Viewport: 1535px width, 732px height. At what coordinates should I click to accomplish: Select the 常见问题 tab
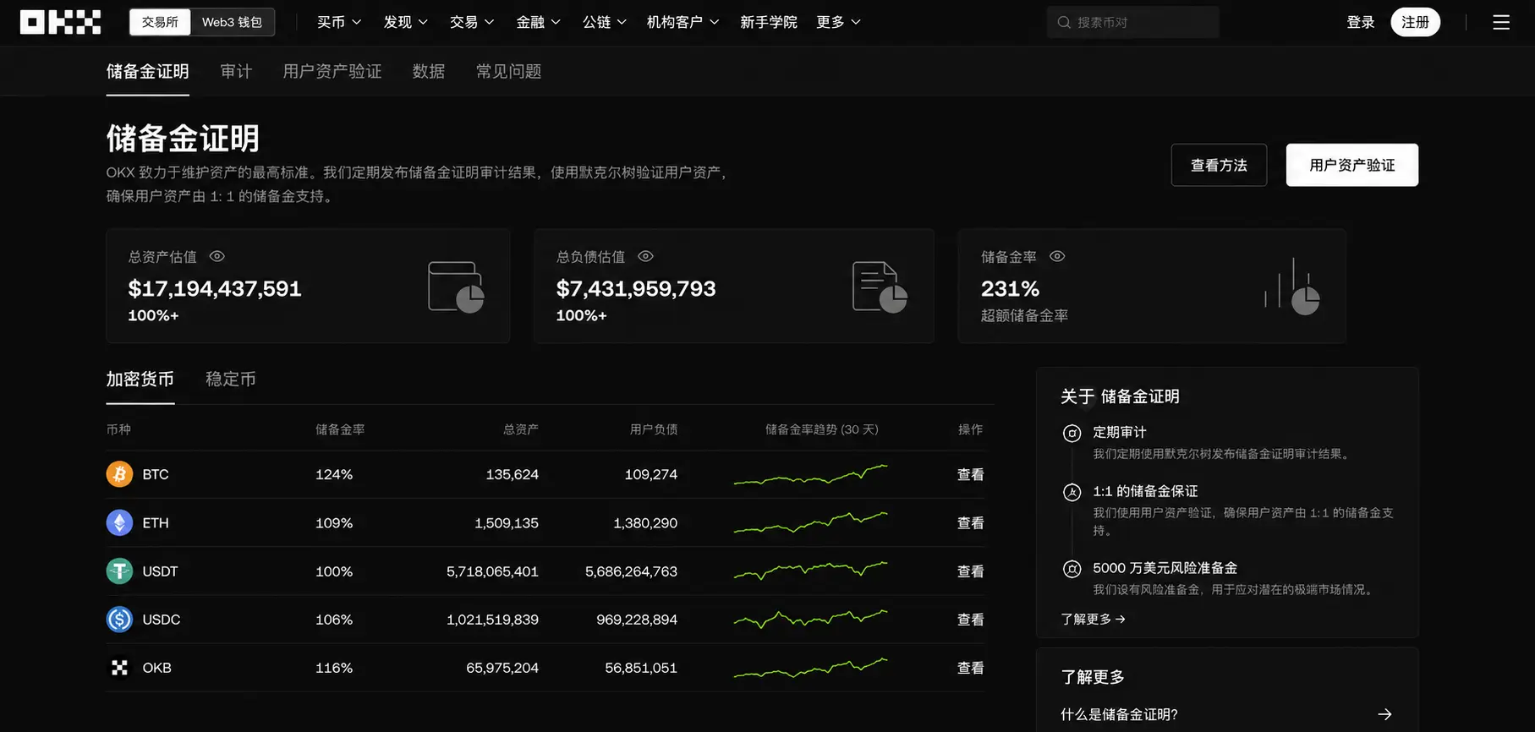coord(508,71)
